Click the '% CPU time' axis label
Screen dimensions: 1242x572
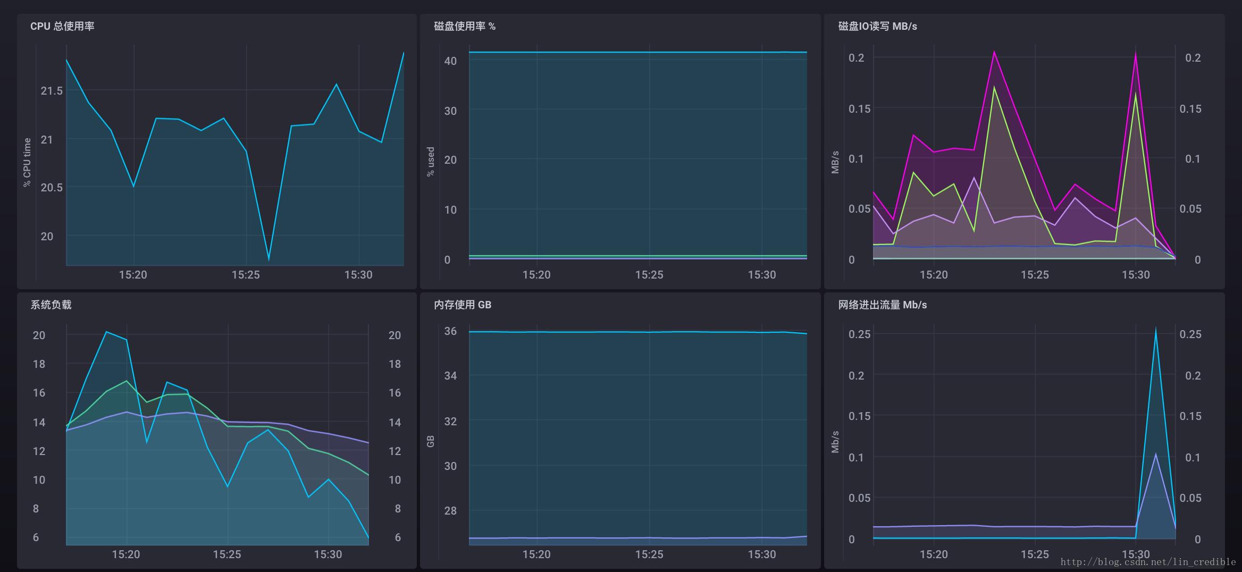[x=27, y=162]
